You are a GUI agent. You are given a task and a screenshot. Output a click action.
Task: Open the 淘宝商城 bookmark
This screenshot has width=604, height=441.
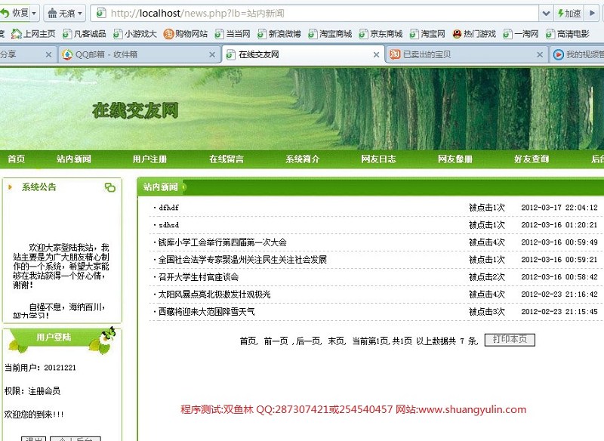[x=330, y=34]
